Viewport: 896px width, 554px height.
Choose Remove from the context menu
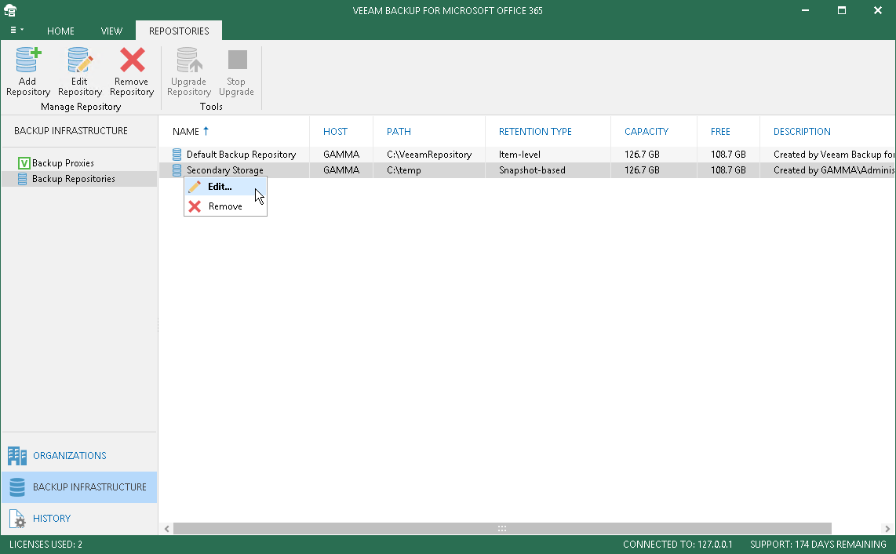pyautogui.click(x=225, y=206)
